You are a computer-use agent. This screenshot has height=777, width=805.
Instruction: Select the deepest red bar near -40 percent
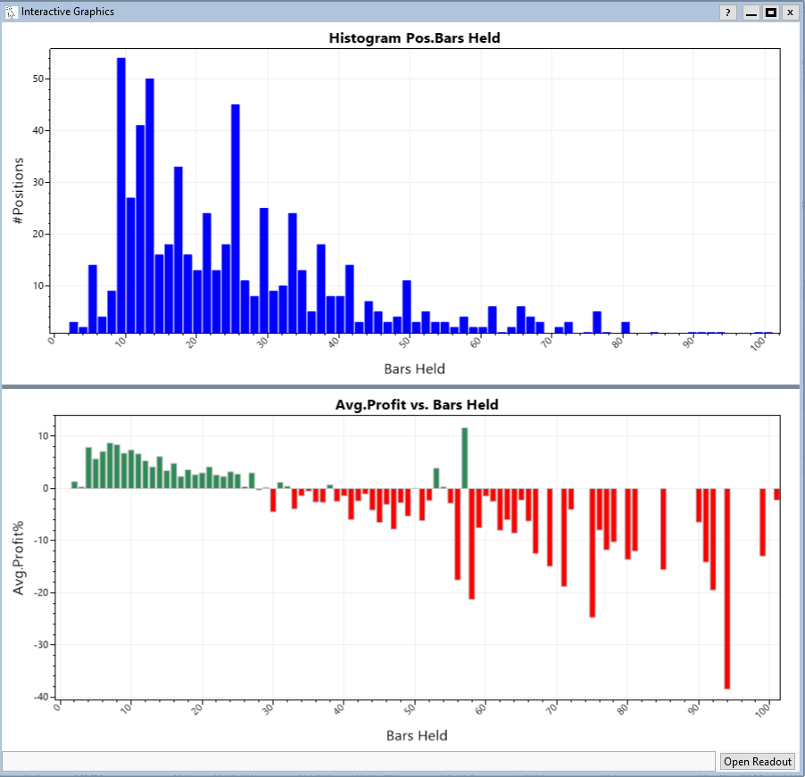pos(727,588)
